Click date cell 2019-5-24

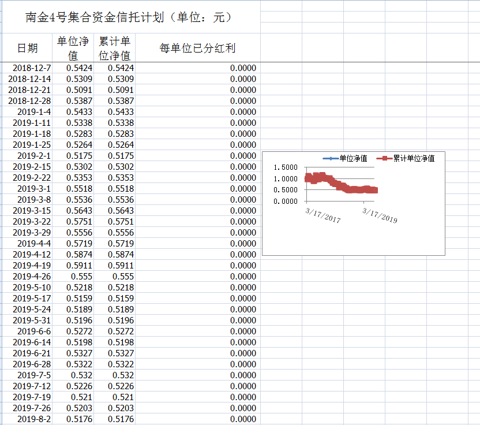click(27, 310)
